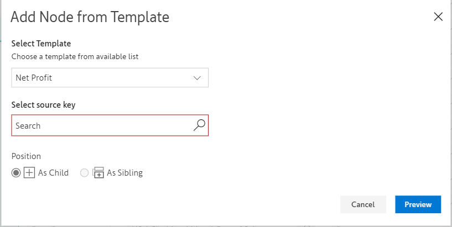Screen dimensions: 452x227
Task: Click the 'Position' section label
Action: pyautogui.click(x=26, y=156)
